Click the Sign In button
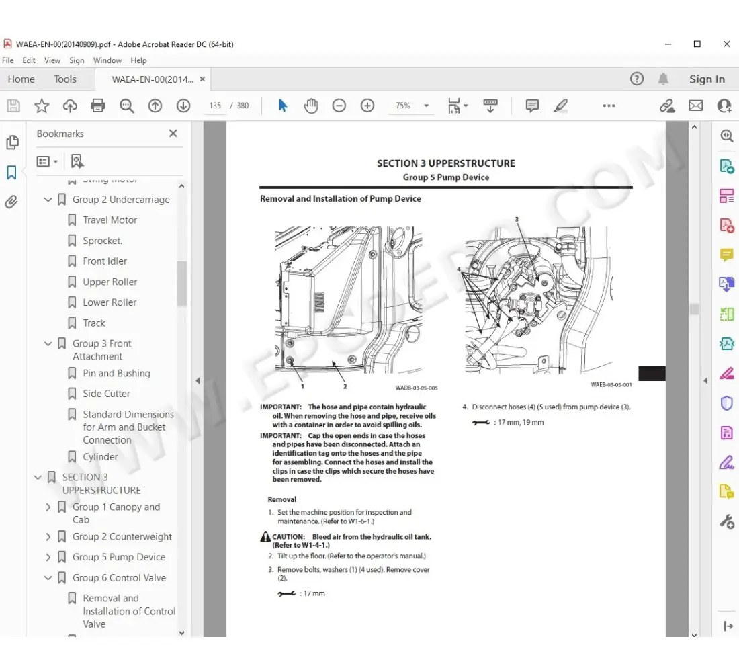739x672 pixels. point(707,79)
